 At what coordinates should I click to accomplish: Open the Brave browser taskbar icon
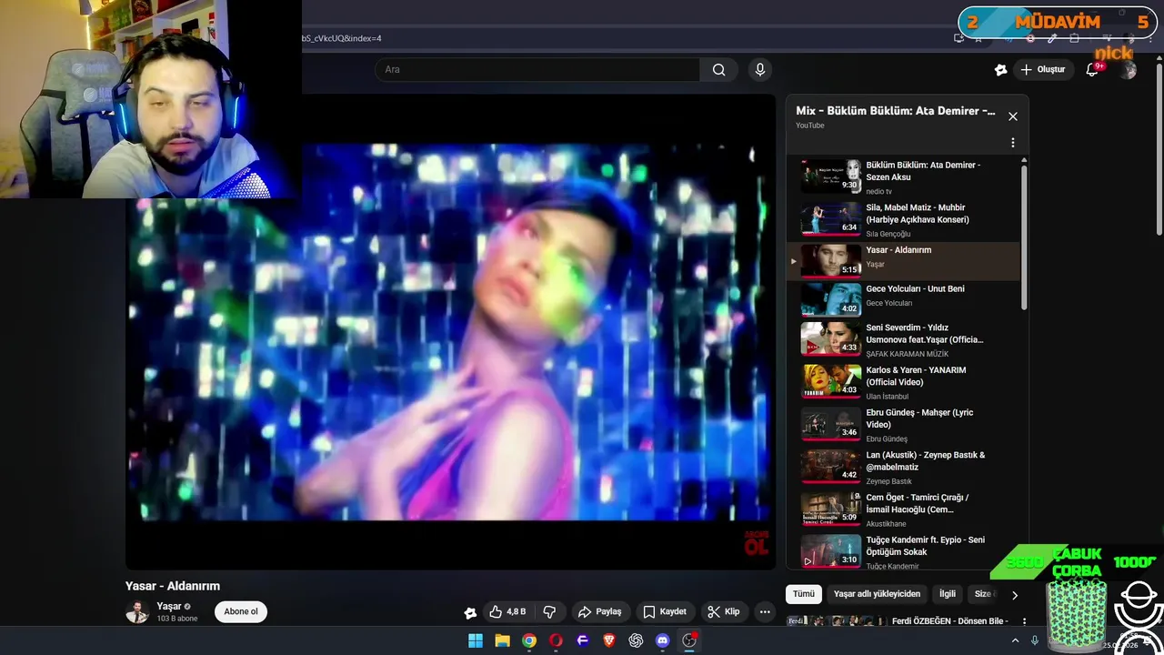[609, 640]
